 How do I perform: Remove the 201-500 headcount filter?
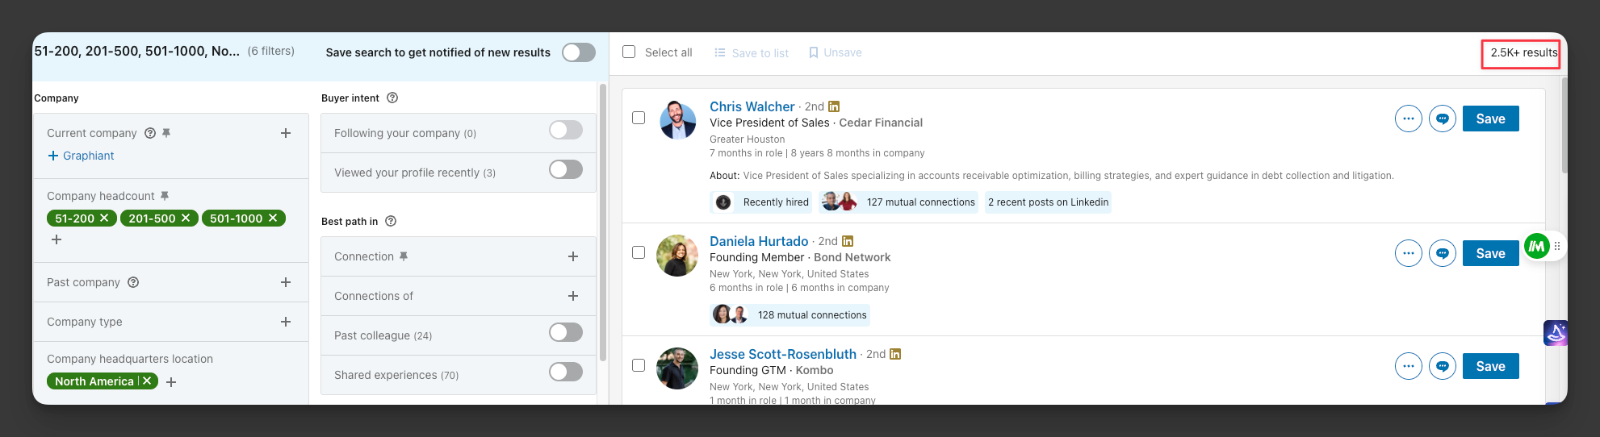186,218
